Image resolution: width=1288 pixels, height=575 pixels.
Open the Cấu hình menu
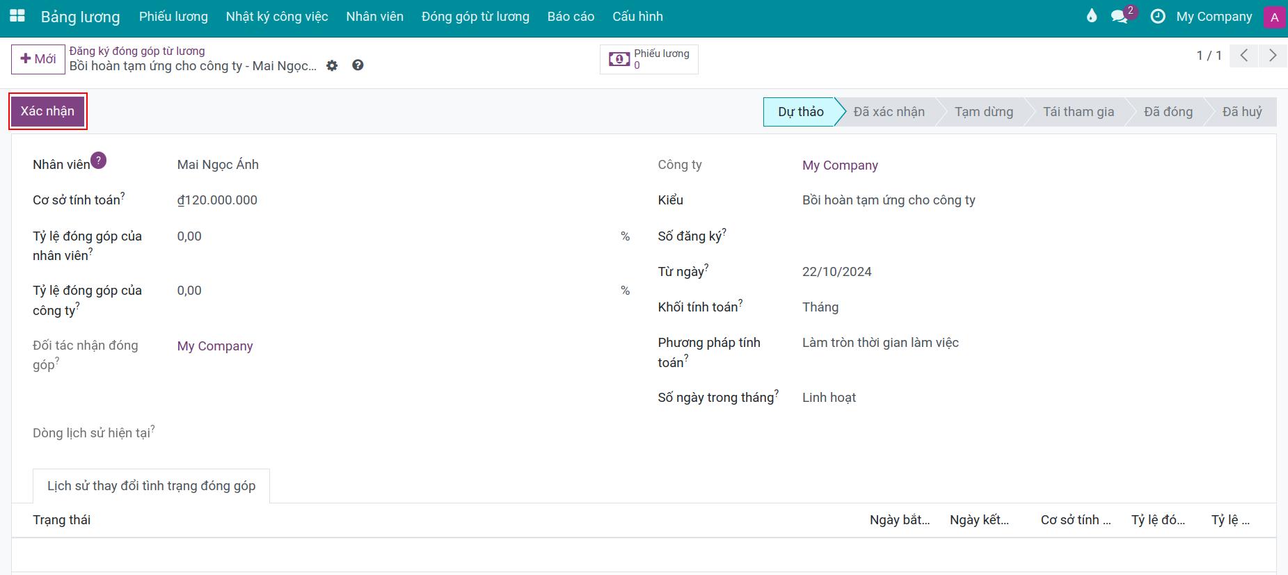[x=637, y=17]
